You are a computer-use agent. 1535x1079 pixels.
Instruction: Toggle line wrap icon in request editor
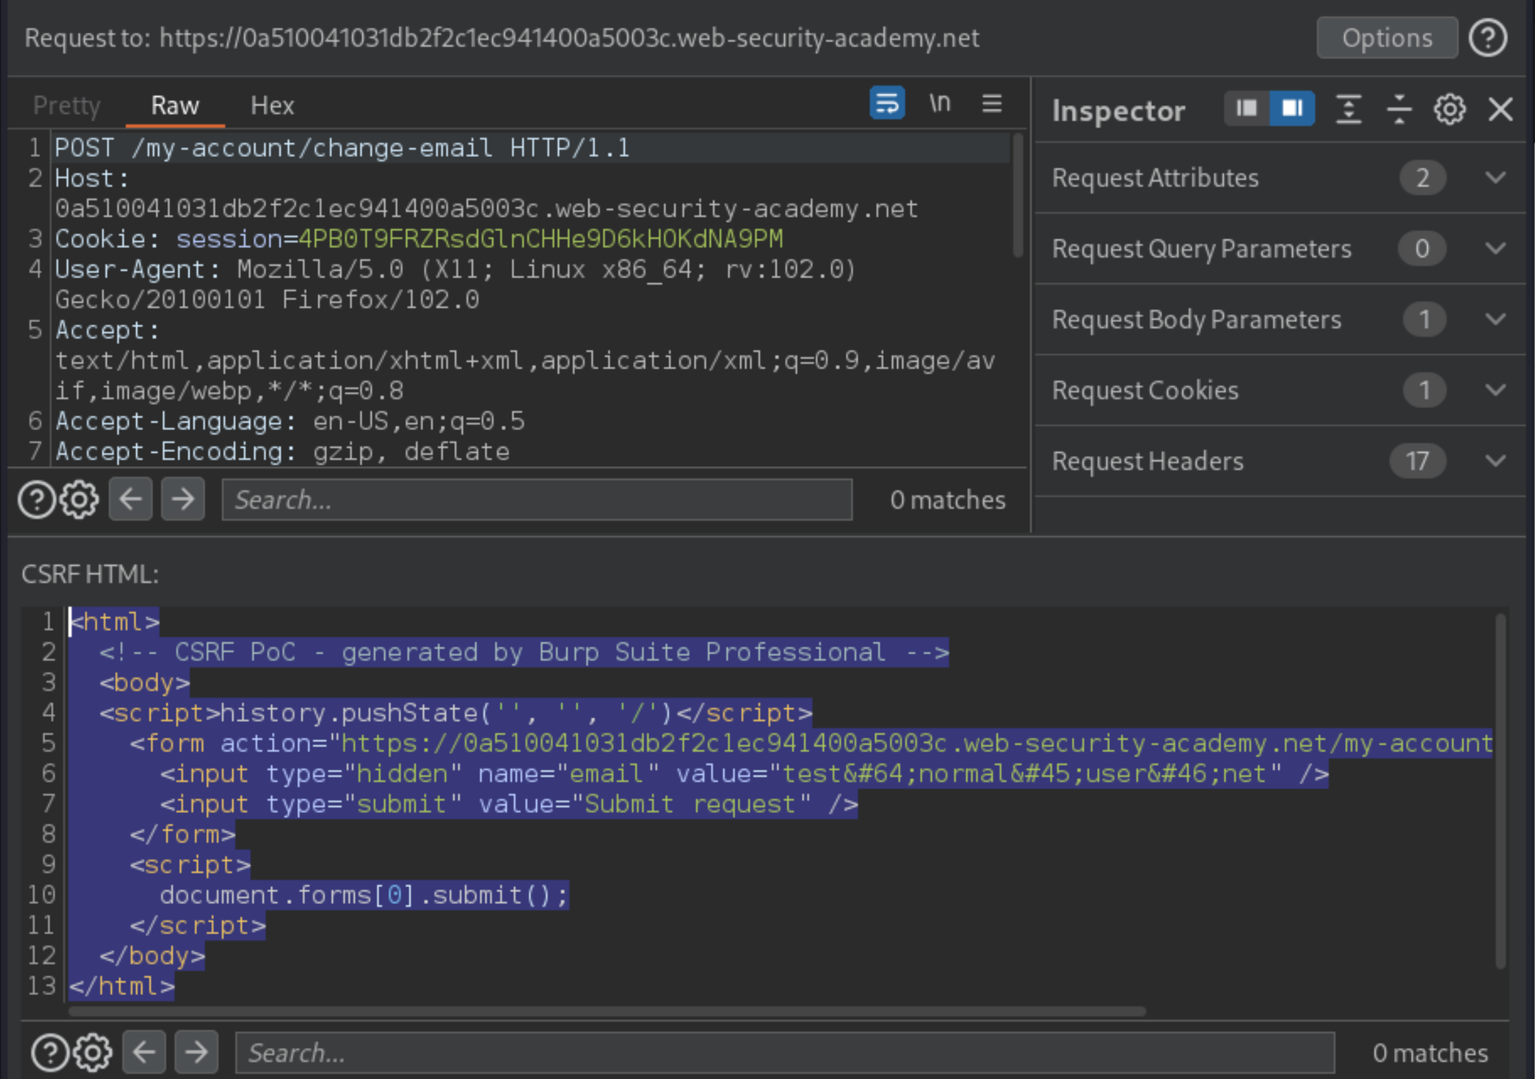tap(887, 103)
